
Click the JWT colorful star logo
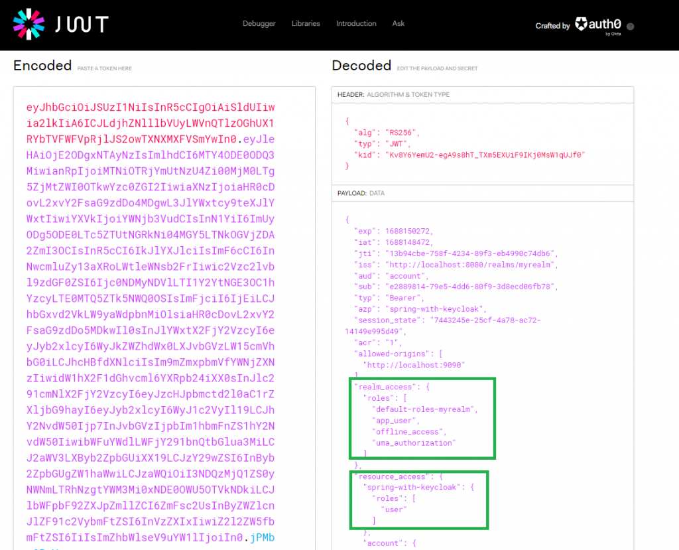tap(29, 25)
